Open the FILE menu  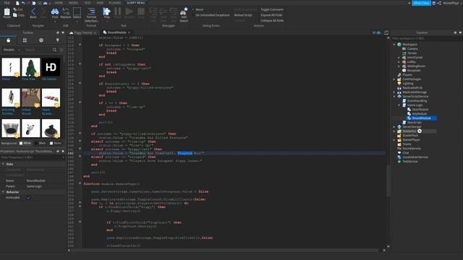click(x=7, y=3)
